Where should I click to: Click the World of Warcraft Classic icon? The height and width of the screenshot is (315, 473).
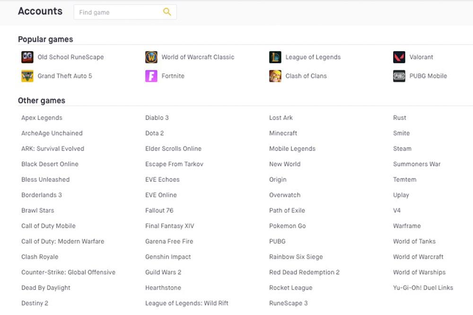click(151, 57)
